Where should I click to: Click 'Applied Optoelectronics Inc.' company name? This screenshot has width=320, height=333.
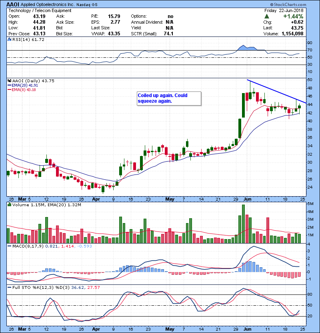click(x=48, y=4)
